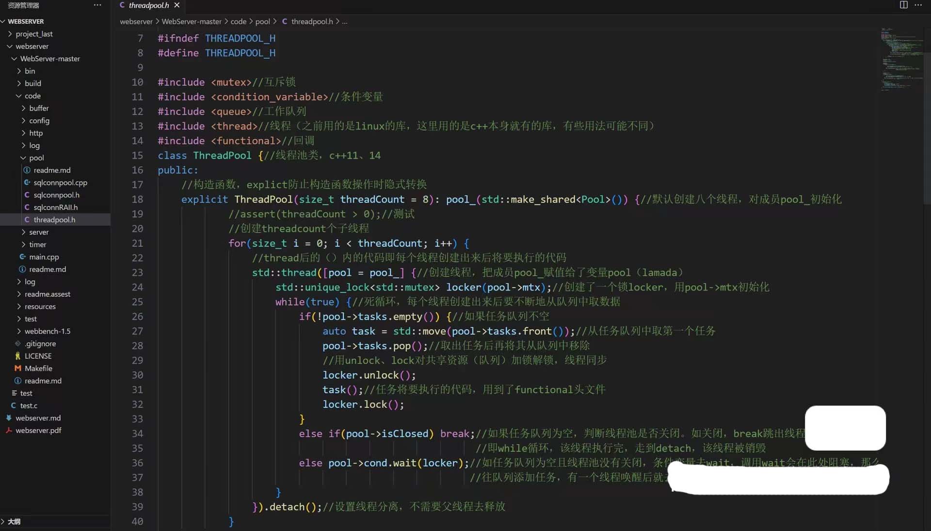The width and height of the screenshot is (931, 531).
Task: Click the gutter line number 39
Action: [x=137, y=507]
